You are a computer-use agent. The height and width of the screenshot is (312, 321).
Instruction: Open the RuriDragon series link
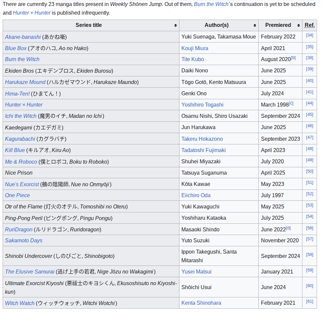(19, 229)
